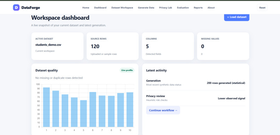The width and height of the screenshot is (280, 135).
Task: Click the Latest activity card title
Action: 156,70
